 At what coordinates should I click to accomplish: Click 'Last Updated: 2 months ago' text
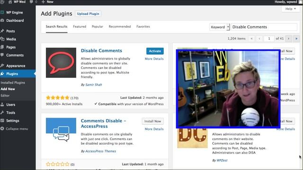[142, 98]
